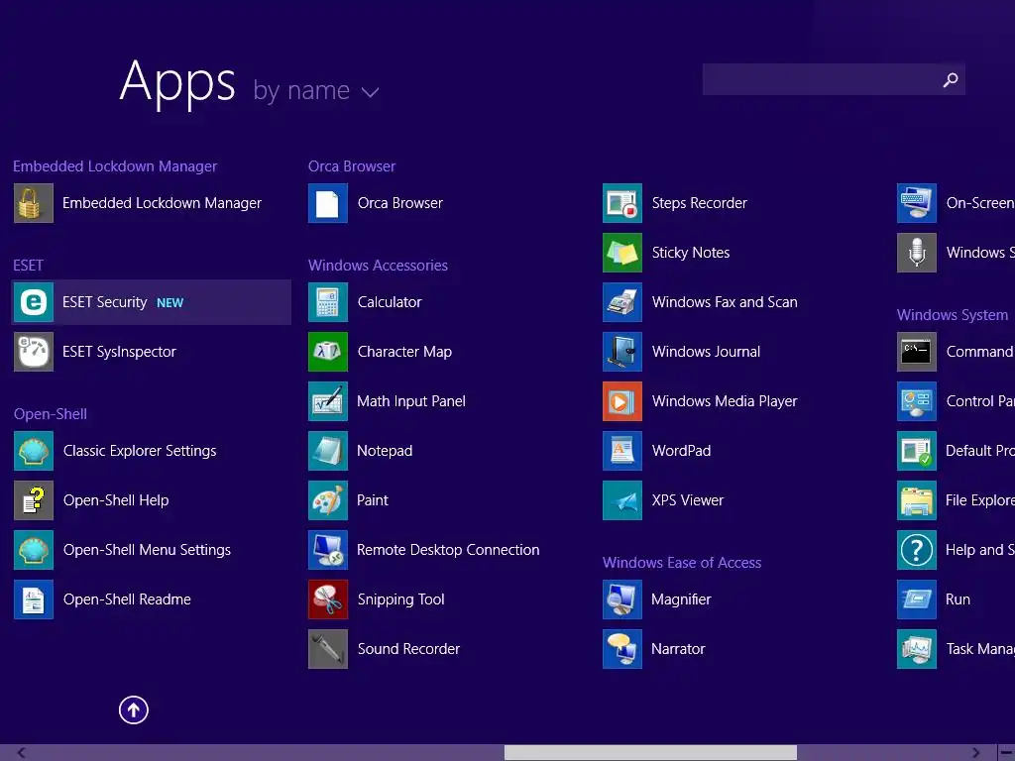Image resolution: width=1015 pixels, height=761 pixels.
Task: Open the Classic Explorer Settings shell icon
Action: coord(34,451)
